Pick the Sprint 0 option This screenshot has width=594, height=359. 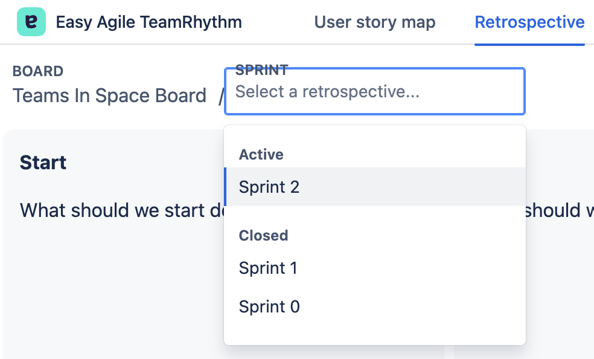pyautogui.click(x=269, y=306)
